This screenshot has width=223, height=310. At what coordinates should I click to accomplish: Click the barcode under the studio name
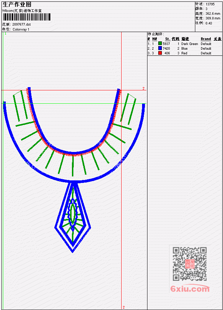coord(27,17)
